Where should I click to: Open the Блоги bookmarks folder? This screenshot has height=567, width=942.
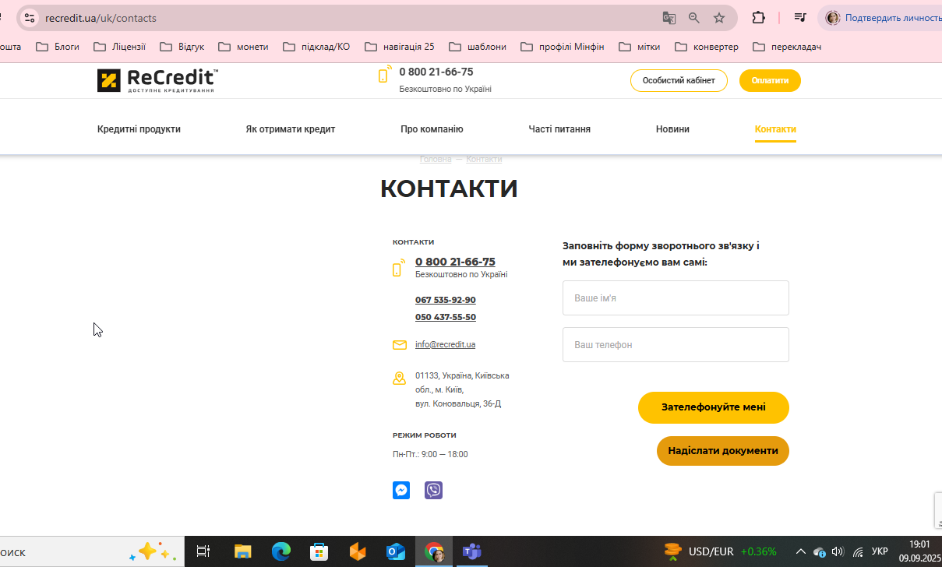tap(58, 47)
